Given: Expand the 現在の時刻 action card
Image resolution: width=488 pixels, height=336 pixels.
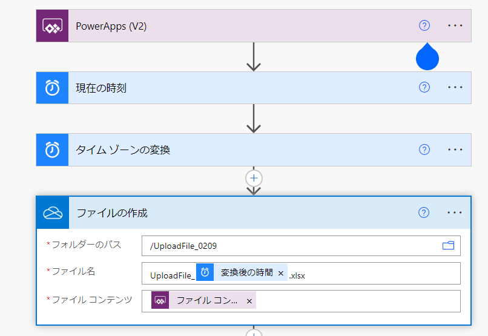Looking at the screenshot, I should (x=242, y=88).
